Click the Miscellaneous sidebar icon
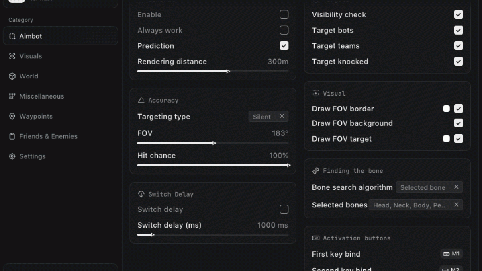The image size is (482, 271). [12, 96]
